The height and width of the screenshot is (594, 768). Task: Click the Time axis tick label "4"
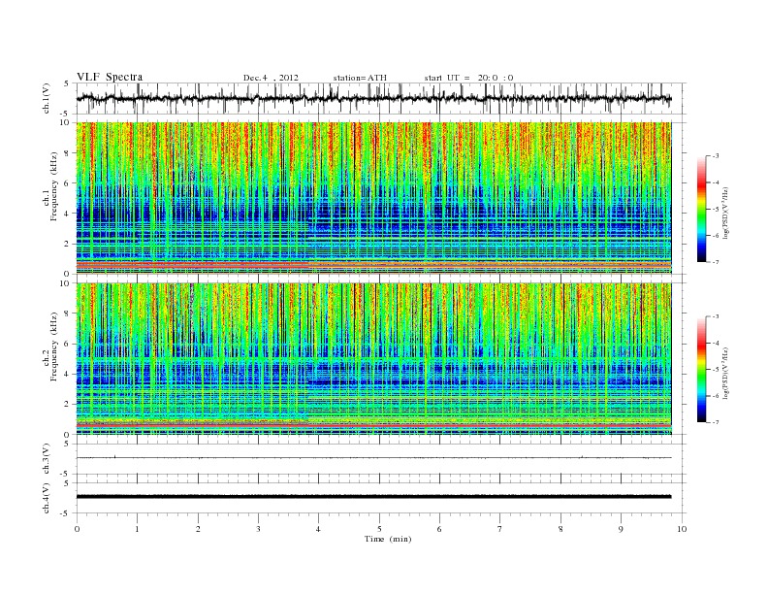click(x=318, y=529)
